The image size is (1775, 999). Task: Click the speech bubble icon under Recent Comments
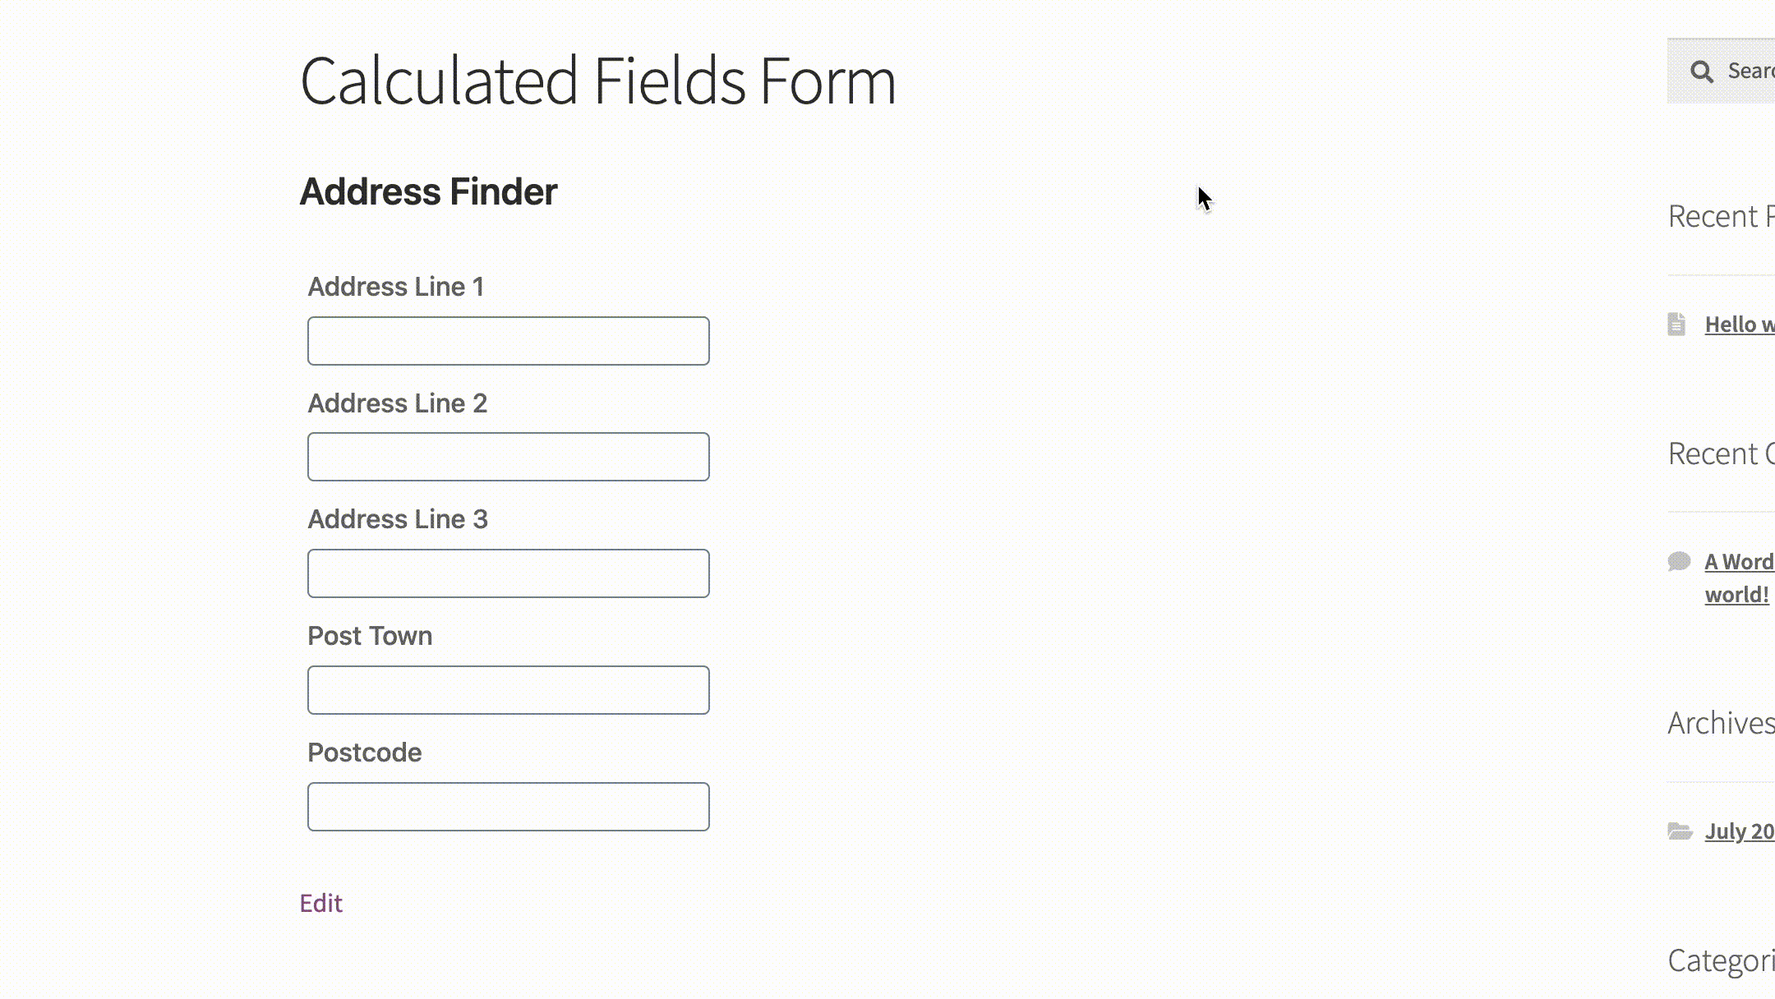click(1679, 561)
